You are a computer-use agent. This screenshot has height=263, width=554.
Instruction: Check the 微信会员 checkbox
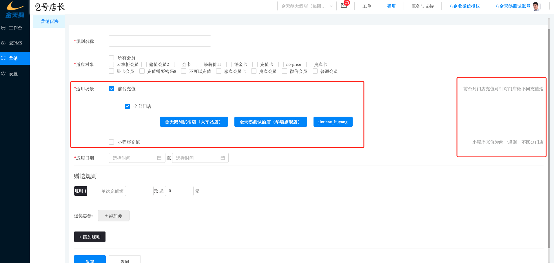[x=285, y=71]
